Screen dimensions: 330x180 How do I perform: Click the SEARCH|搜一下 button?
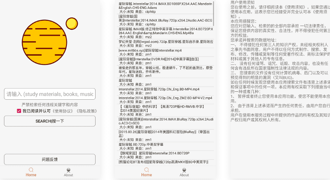coord(50,121)
